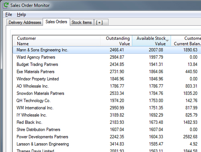
Task: Click current balance 1482.93
Action: coord(191,122)
